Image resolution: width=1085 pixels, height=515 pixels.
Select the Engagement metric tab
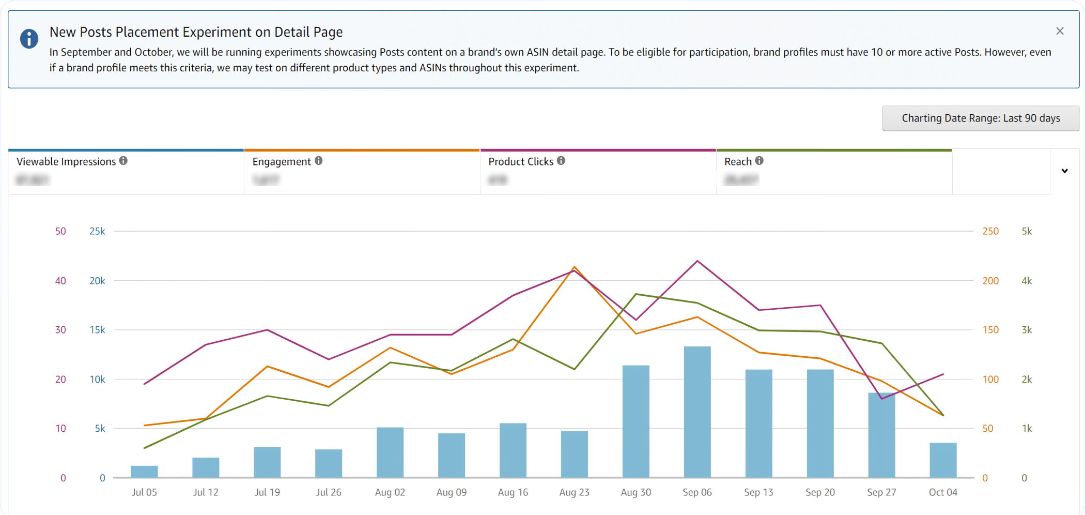pyautogui.click(x=362, y=172)
